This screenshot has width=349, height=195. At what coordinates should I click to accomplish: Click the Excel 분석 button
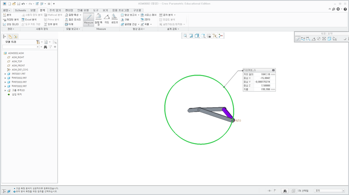click(x=29, y=20)
